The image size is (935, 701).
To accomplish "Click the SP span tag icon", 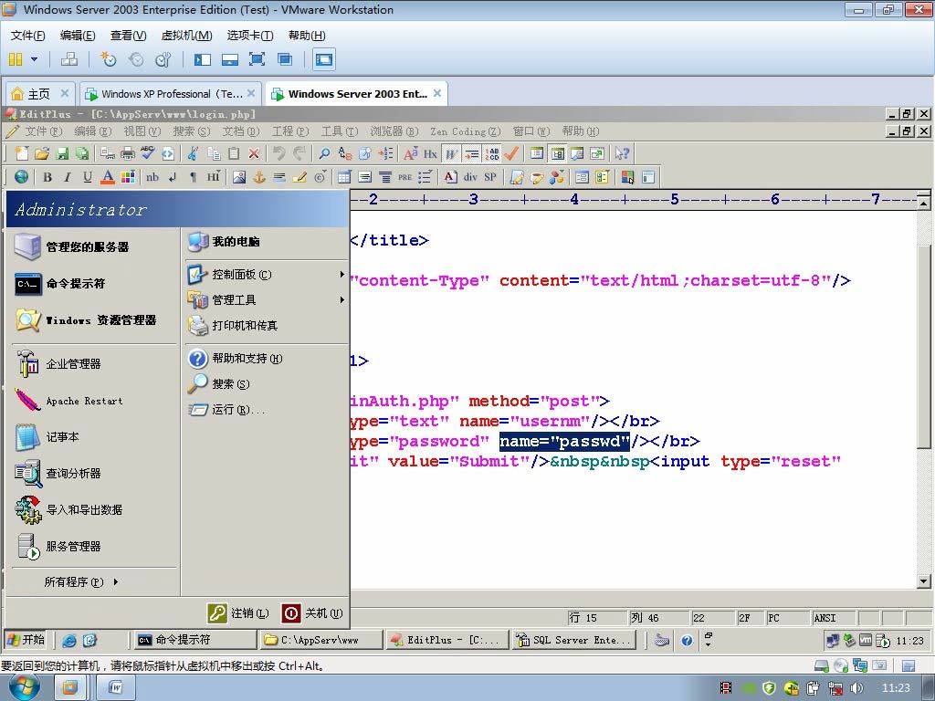I will point(490,177).
